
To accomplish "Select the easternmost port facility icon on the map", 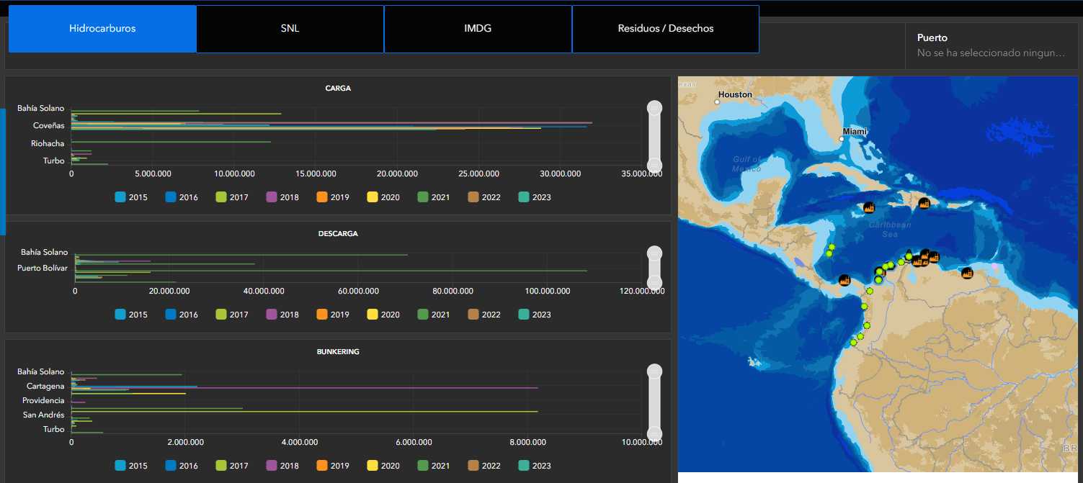I will [x=967, y=273].
